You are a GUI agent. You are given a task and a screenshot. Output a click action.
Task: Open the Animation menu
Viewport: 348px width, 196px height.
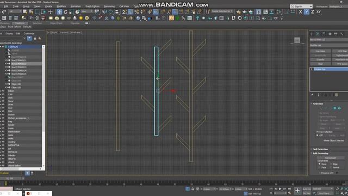[76, 7]
